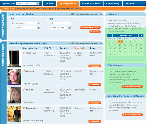147x124 pixels.
Task: Switch to the Events tab
Action: [49, 4]
